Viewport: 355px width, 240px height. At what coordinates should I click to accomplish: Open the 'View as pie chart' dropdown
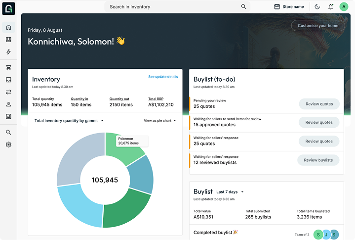pos(160,121)
